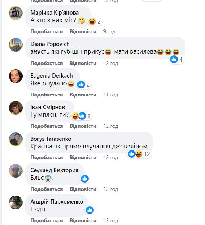Click the laughing reaction on Марічка's comment
205x225 pixels.
92,22
